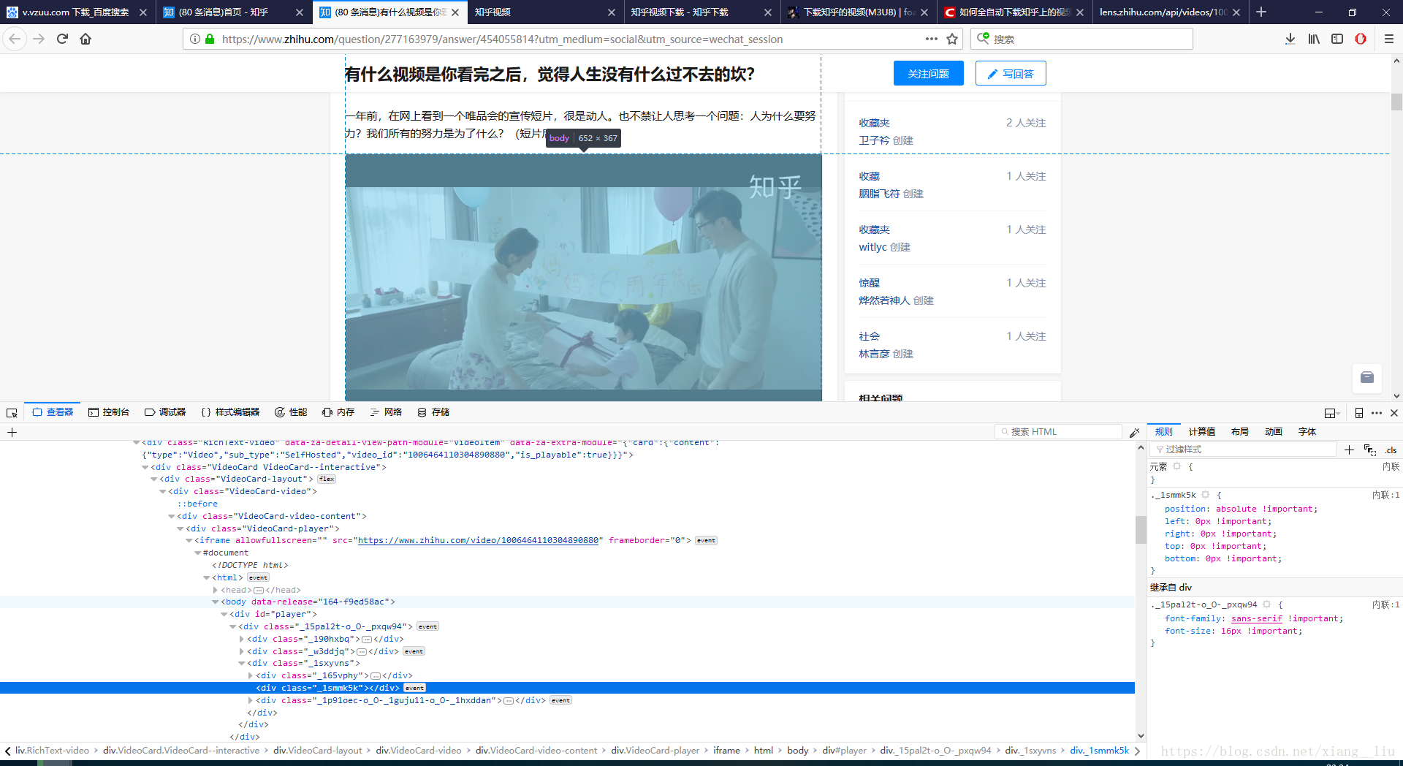Screen dimensions: 1403x766
Task: Focus the 搜索 HTML search field
Action: click(x=1058, y=432)
